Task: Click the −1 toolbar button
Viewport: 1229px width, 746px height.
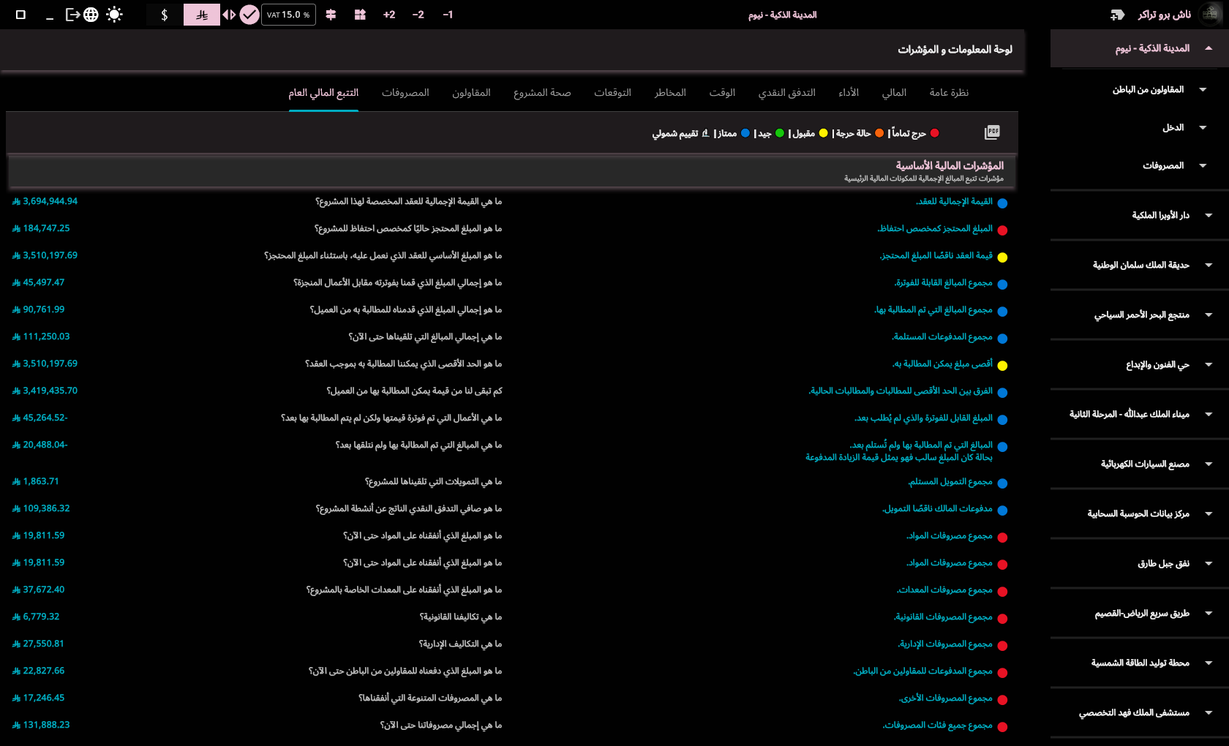Action: [x=448, y=15]
